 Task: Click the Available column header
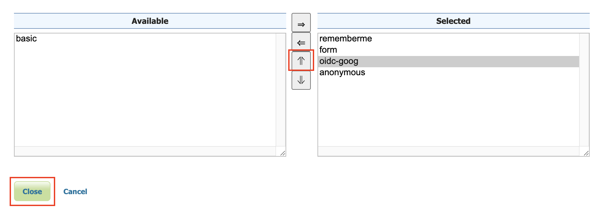[x=150, y=21]
